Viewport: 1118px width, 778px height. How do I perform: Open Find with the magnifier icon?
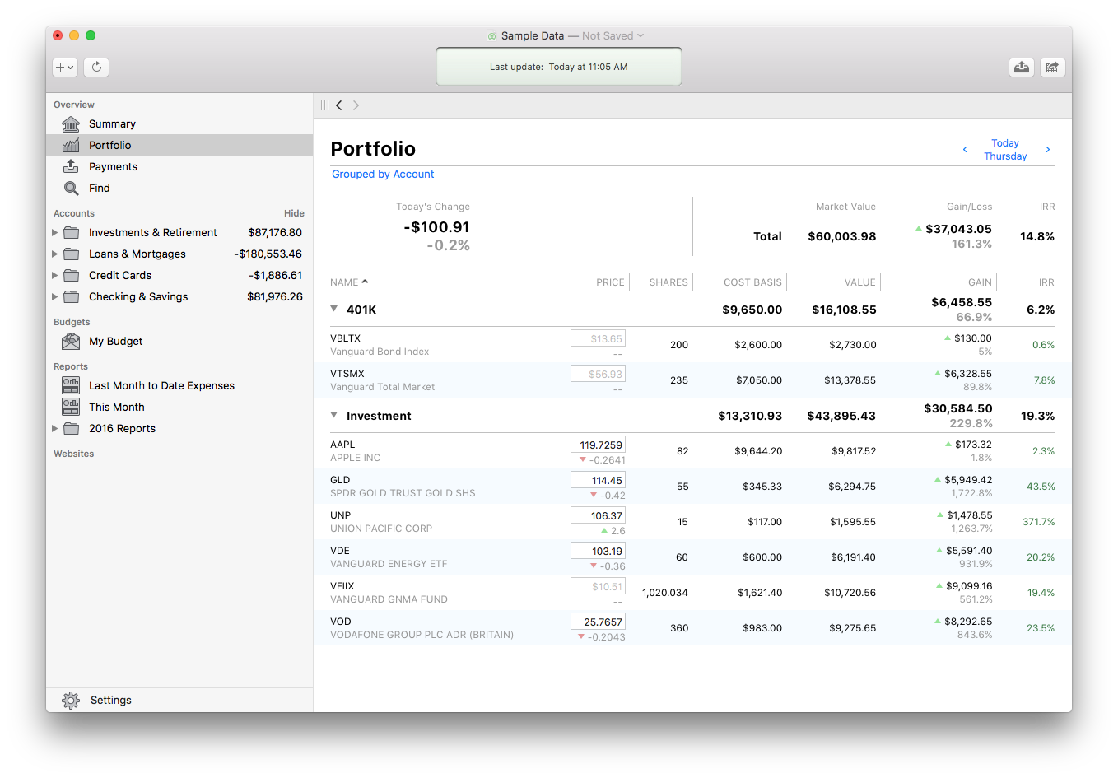coord(71,188)
